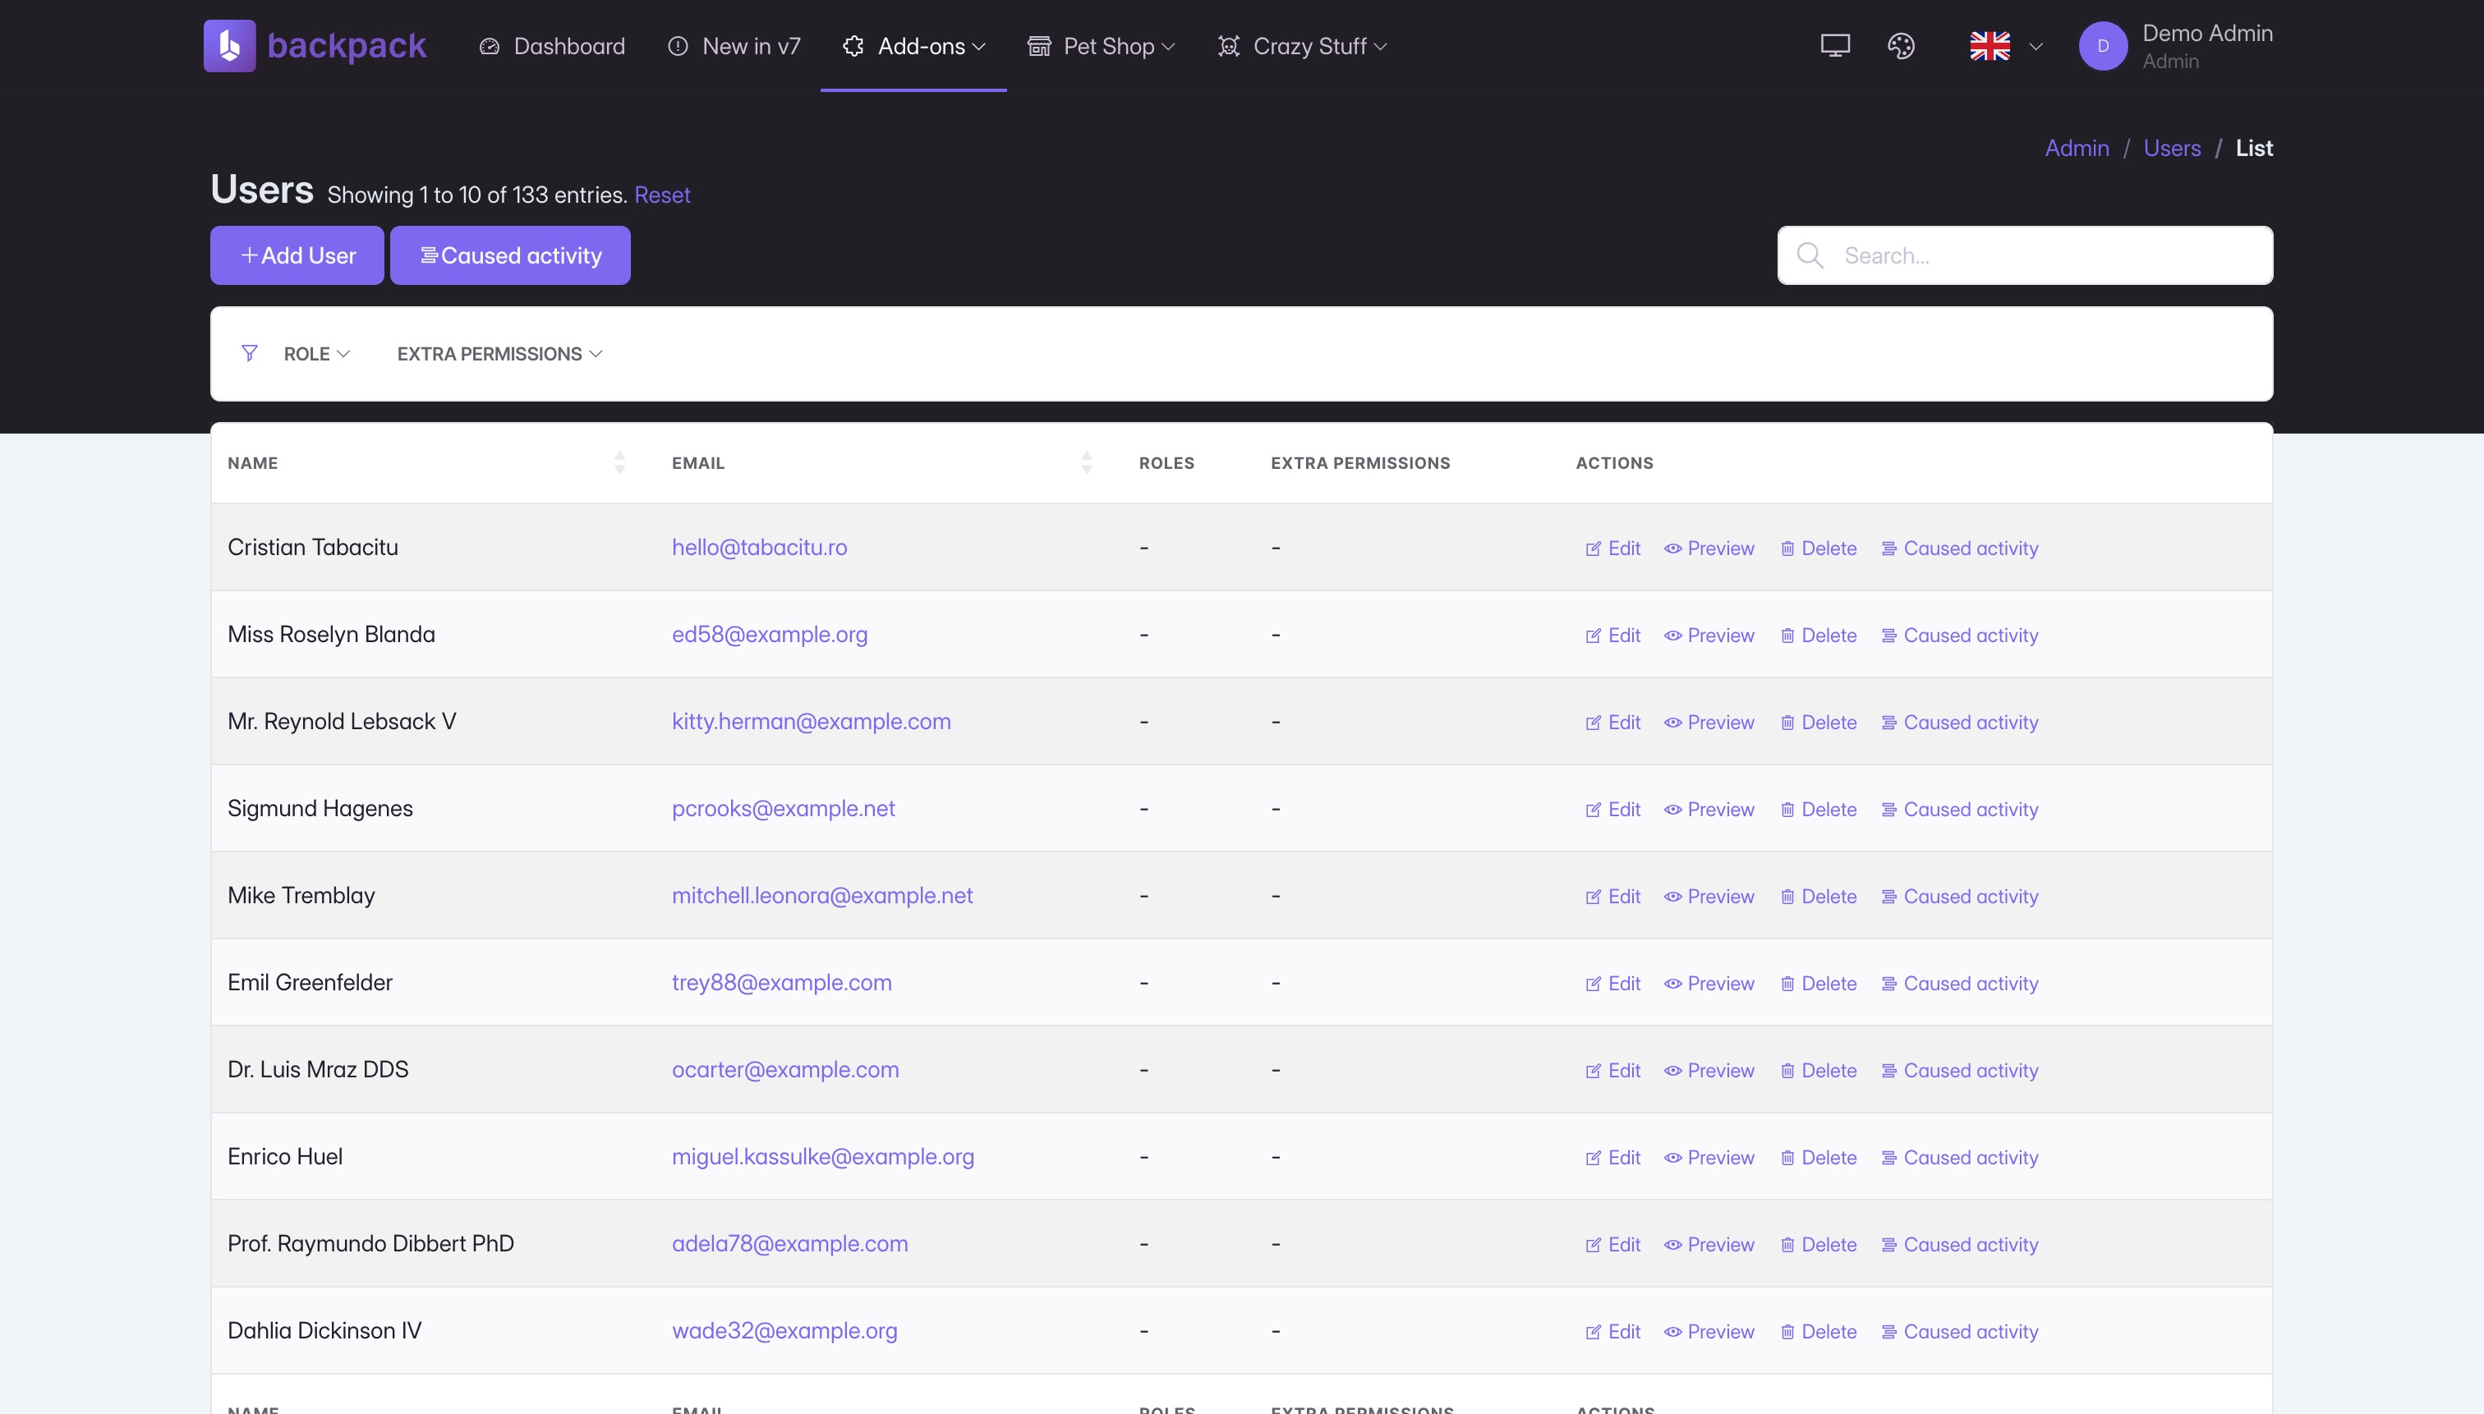The height and width of the screenshot is (1414, 2484).
Task: Edit Enrico Huel's entry
Action: coord(1612,1158)
